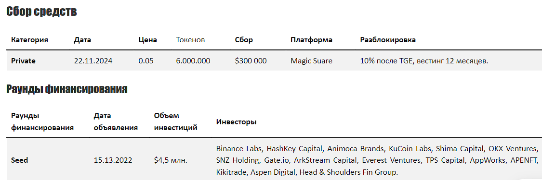Click the 'Цена' column header
Screen dimensions: 542x180
(x=147, y=40)
